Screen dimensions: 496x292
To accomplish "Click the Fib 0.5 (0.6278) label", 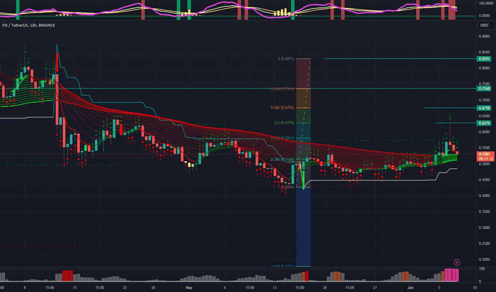I will point(284,123).
